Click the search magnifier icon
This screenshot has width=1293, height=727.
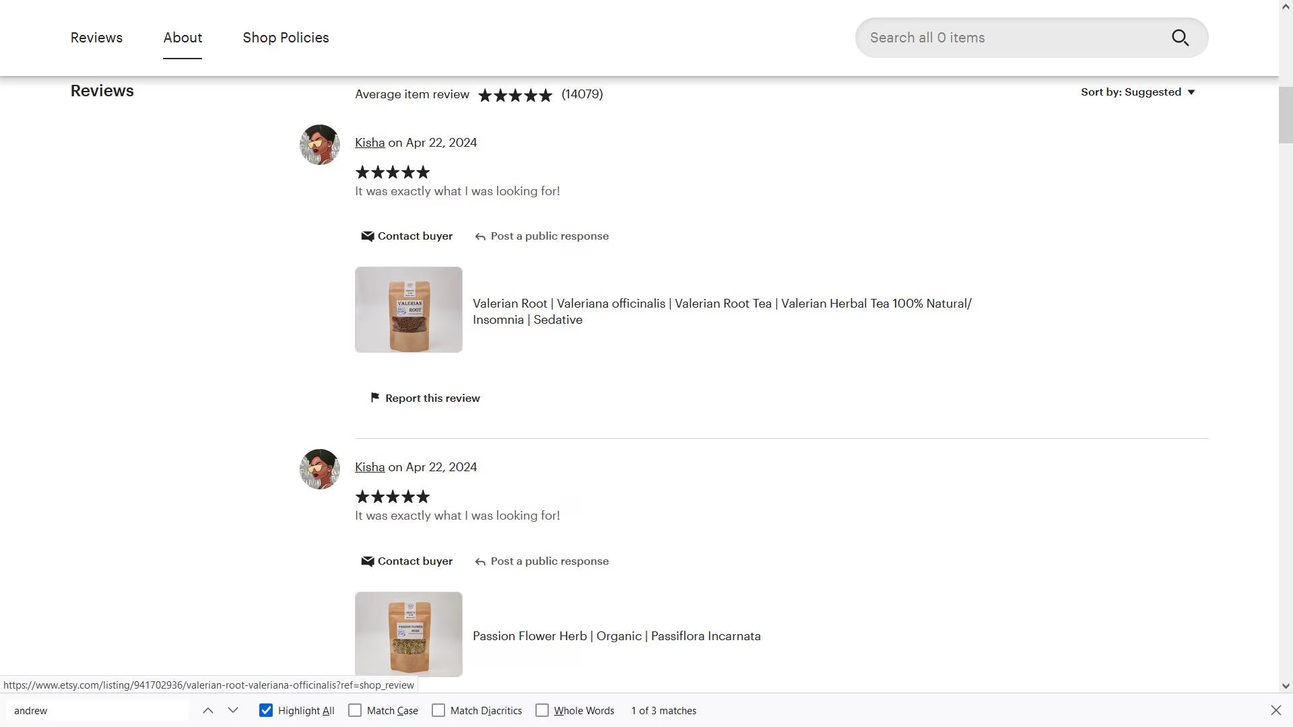tap(1180, 38)
